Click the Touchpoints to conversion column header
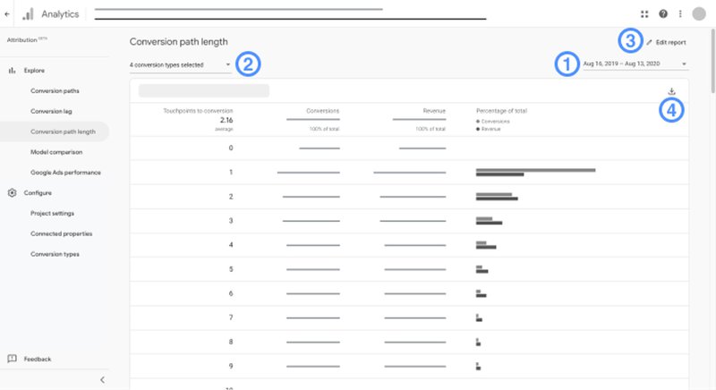Viewport: 716px width, 390px height. [x=198, y=111]
